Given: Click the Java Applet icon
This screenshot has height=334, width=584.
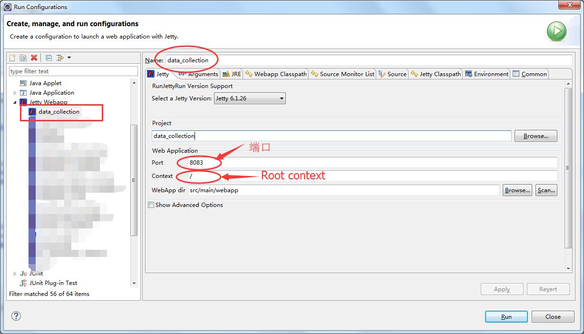Looking at the screenshot, I should click(x=23, y=83).
